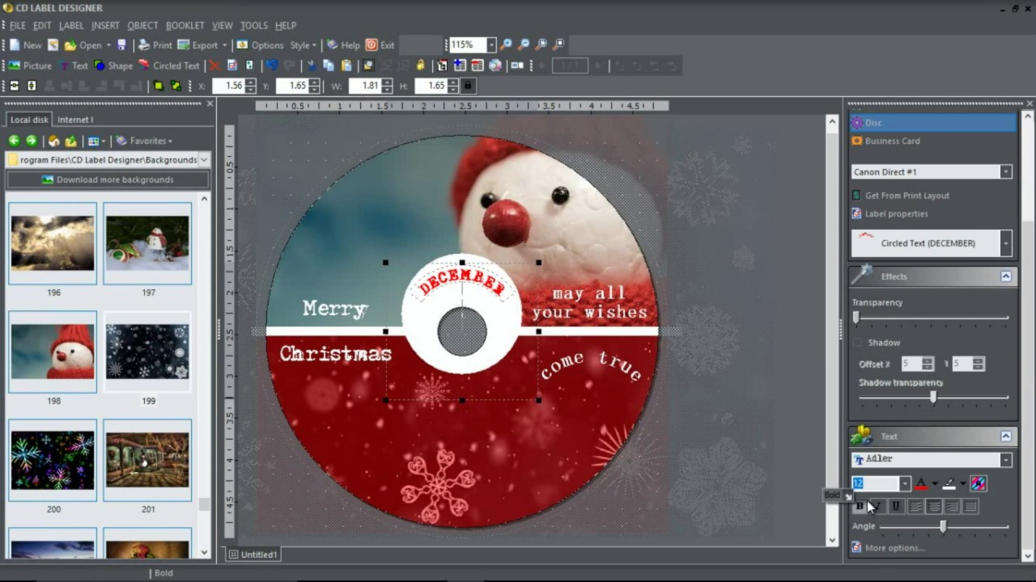Delete selected object with red X
Screen dimensions: 1036x582
214,65
